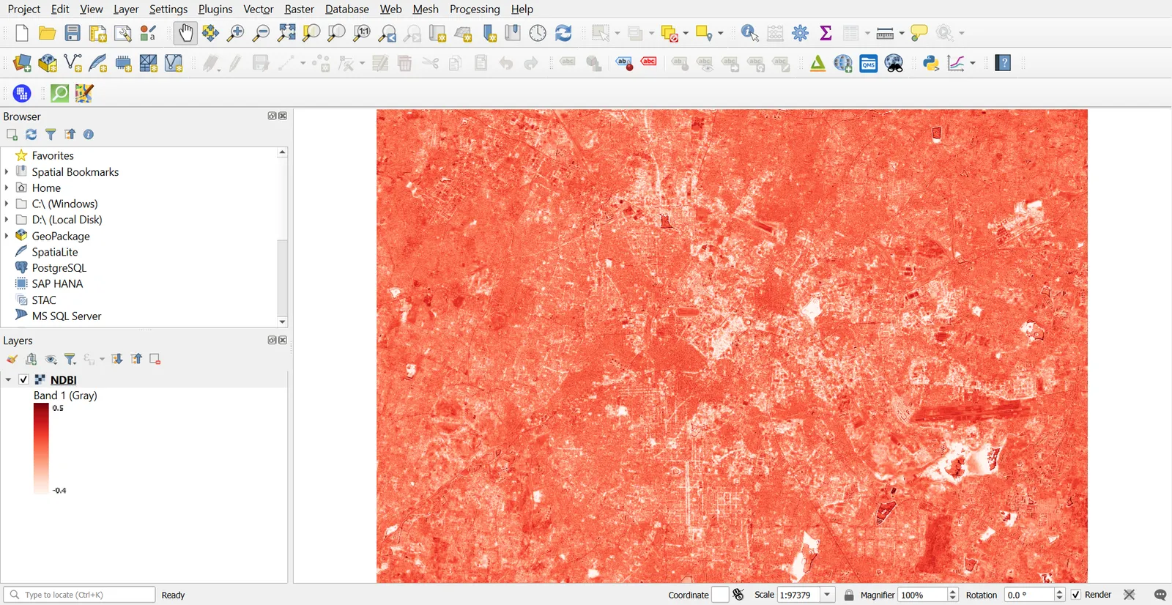Refresh the map canvas

(563, 33)
